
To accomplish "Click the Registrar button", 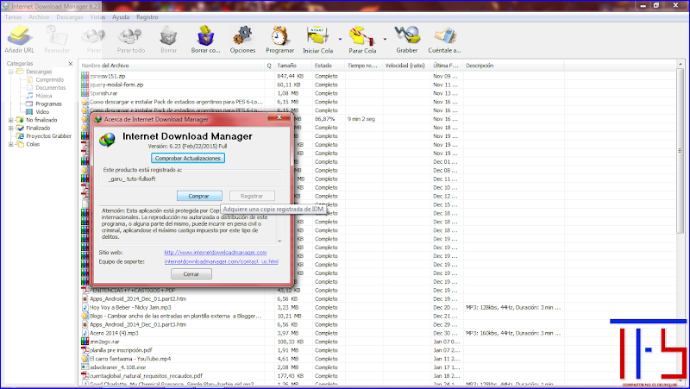I will [x=252, y=197].
